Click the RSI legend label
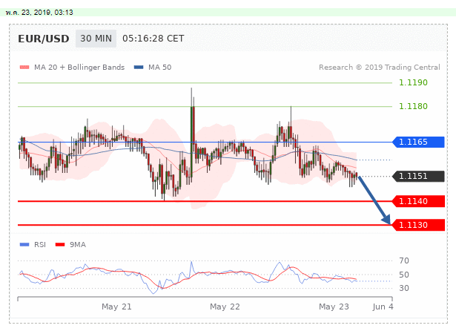The height and width of the screenshot is (331, 456). (x=40, y=244)
